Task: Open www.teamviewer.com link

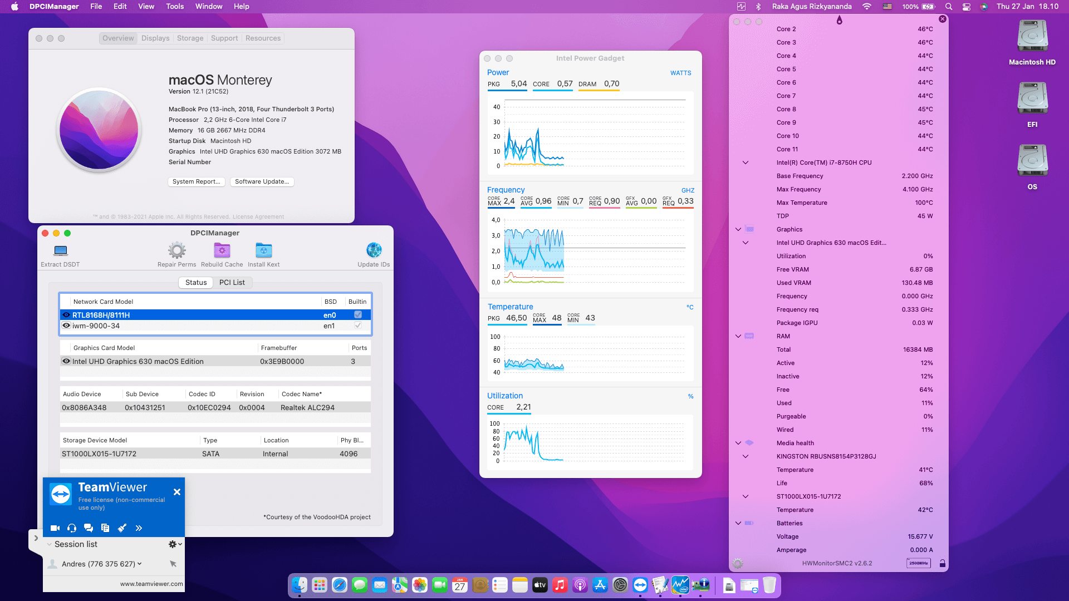Action: [151, 584]
